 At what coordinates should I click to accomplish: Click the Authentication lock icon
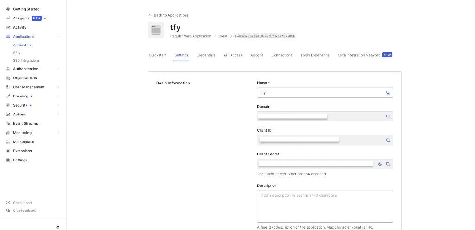click(x=8, y=69)
